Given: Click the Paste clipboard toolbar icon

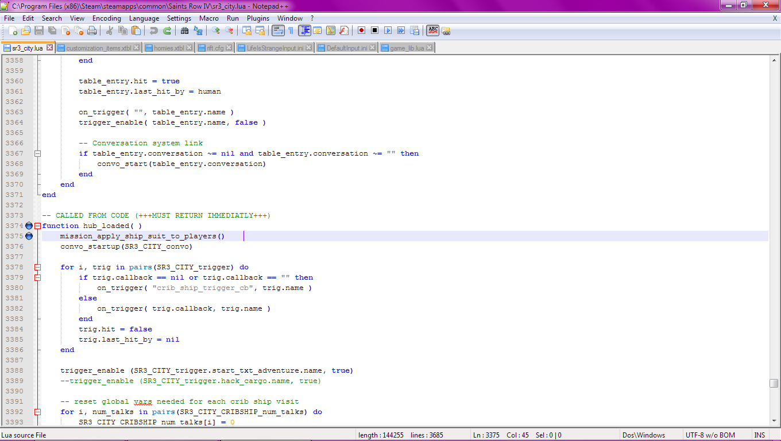Looking at the screenshot, I should [136, 30].
